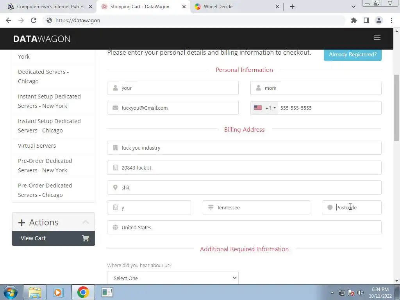Open Windows Media Player from taskbar
The image size is (400, 300).
click(x=59, y=292)
